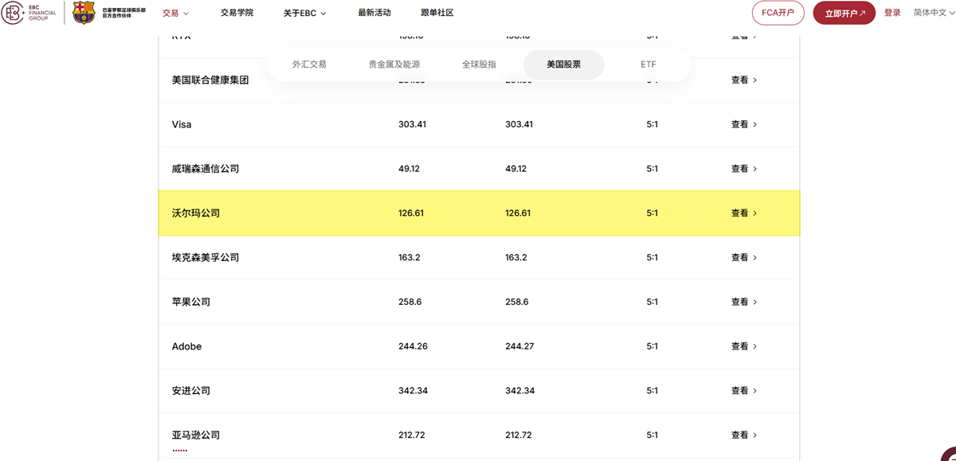Open the 全球股指 tab
The width and height of the screenshot is (956, 461).
(x=479, y=64)
